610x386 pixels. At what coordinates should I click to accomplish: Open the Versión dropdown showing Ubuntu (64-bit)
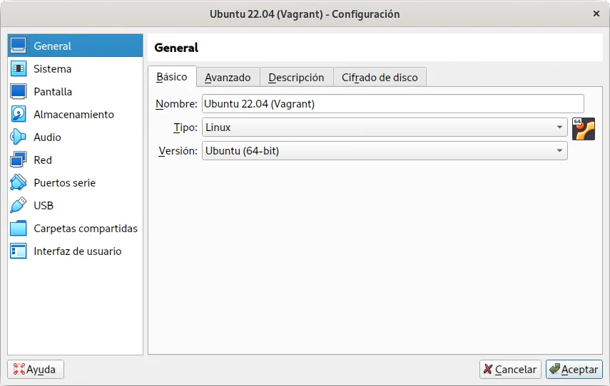click(x=385, y=151)
